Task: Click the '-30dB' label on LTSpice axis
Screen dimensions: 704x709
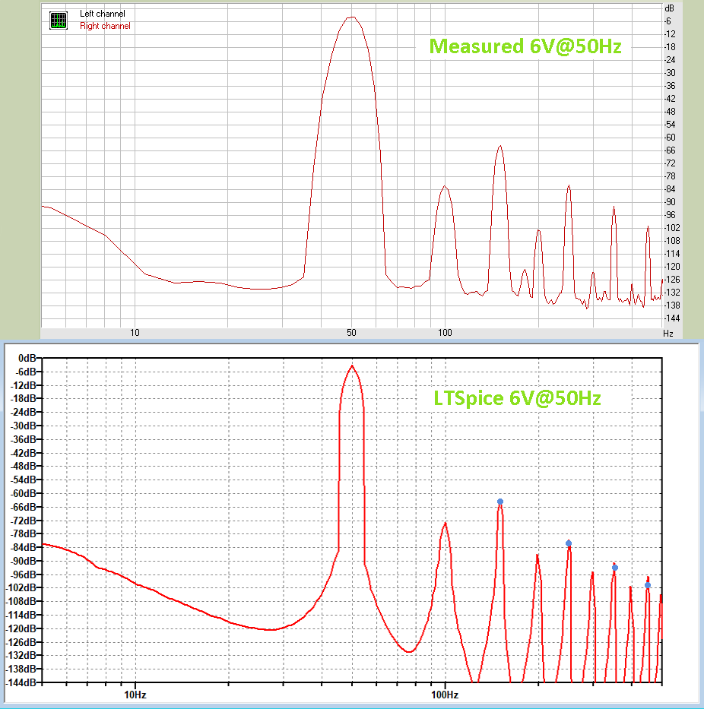Action: pyautogui.click(x=23, y=426)
